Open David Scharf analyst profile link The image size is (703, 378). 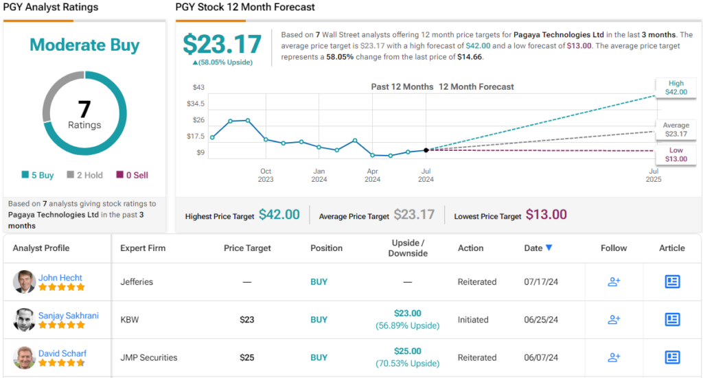(62, 353)
